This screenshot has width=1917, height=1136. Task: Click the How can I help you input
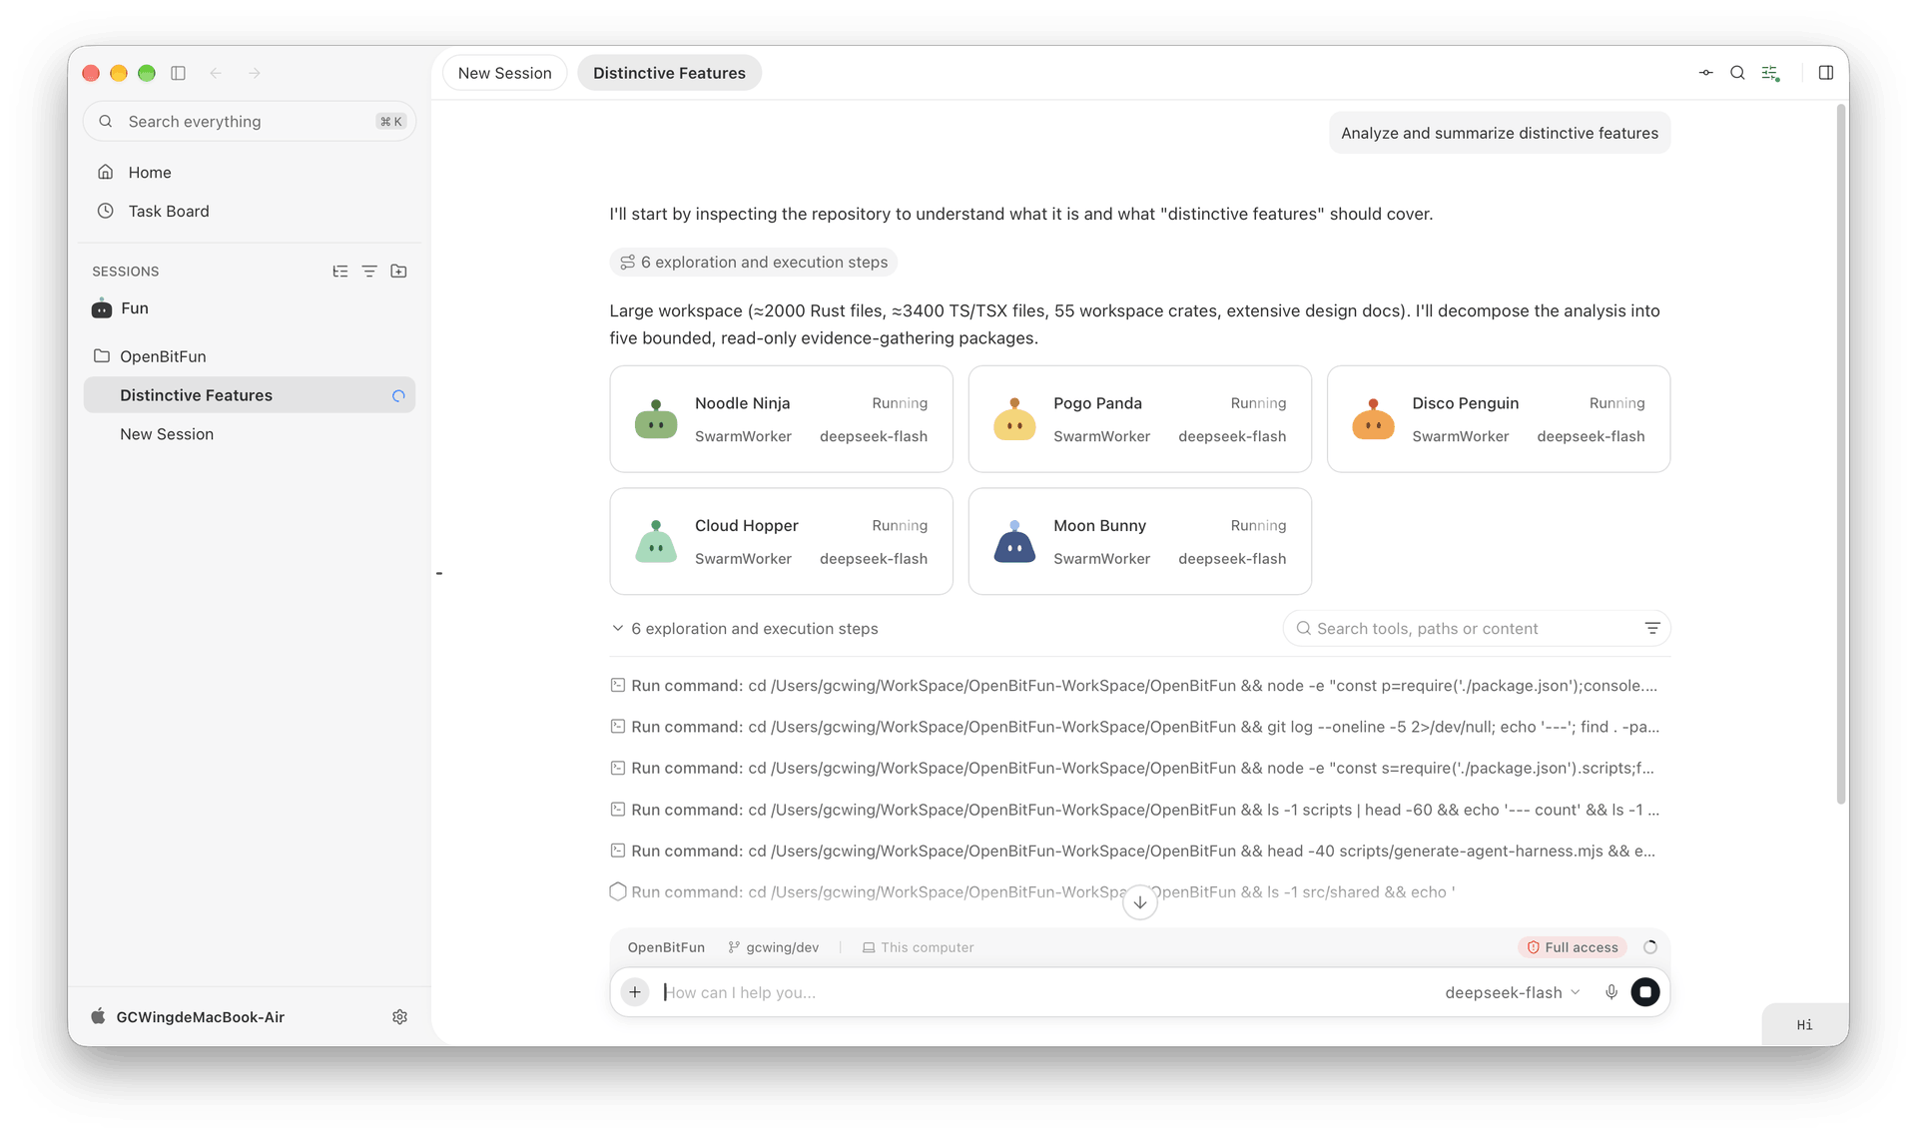tap(1043, 992)
